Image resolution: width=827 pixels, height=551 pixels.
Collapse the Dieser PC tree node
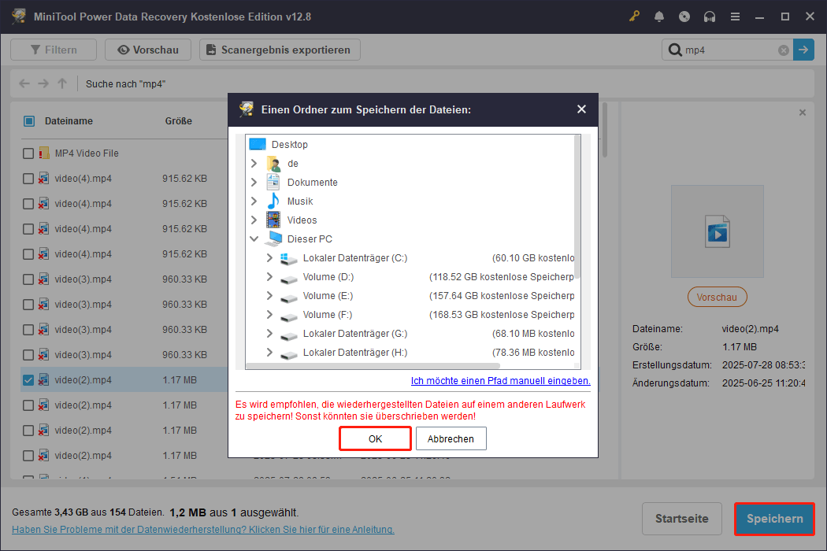[254, 239]
